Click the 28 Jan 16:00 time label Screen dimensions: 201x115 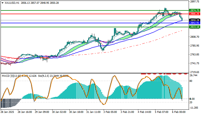(x=25, y=112)
